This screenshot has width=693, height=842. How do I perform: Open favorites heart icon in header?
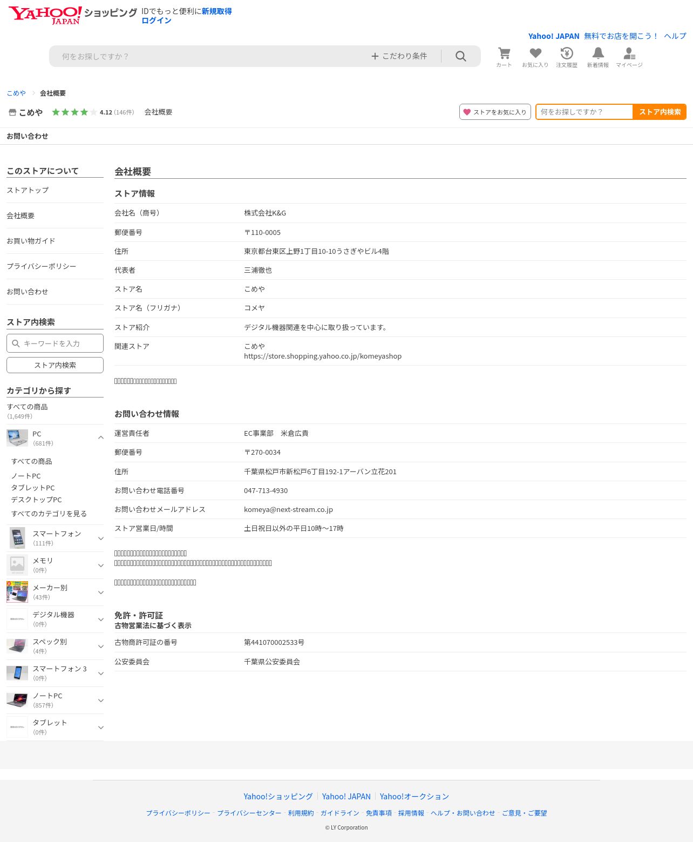click(x=535, y=57)
